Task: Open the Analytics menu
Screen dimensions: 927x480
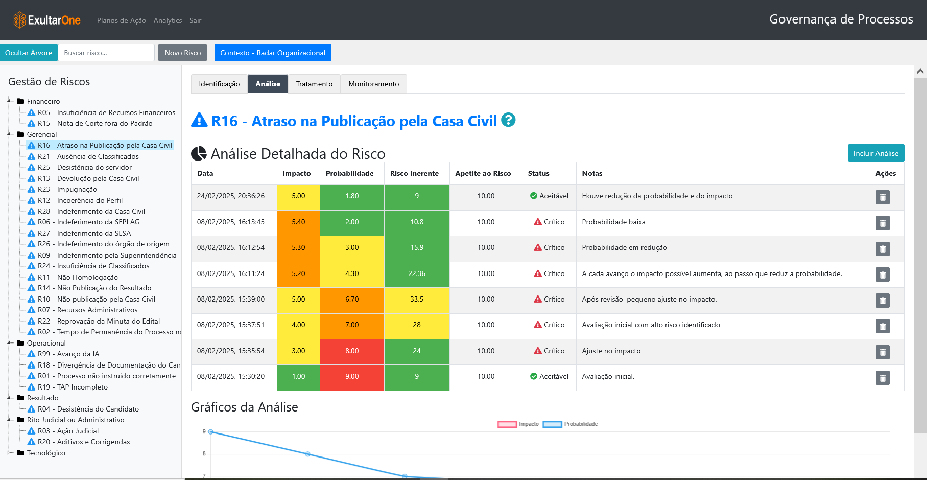Action: coord(168,20)
